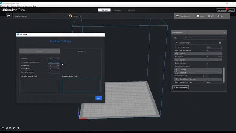
Task: Expand the print settings header chevron
Action: click(x=228, y=16)
